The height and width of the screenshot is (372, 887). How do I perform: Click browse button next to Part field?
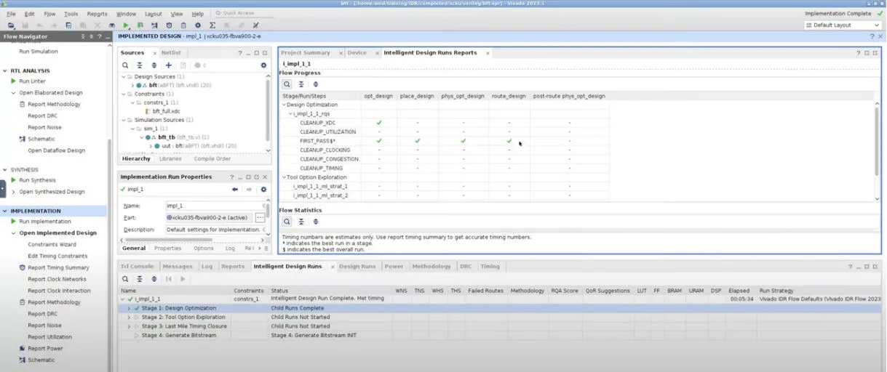(x=260, y=218)
